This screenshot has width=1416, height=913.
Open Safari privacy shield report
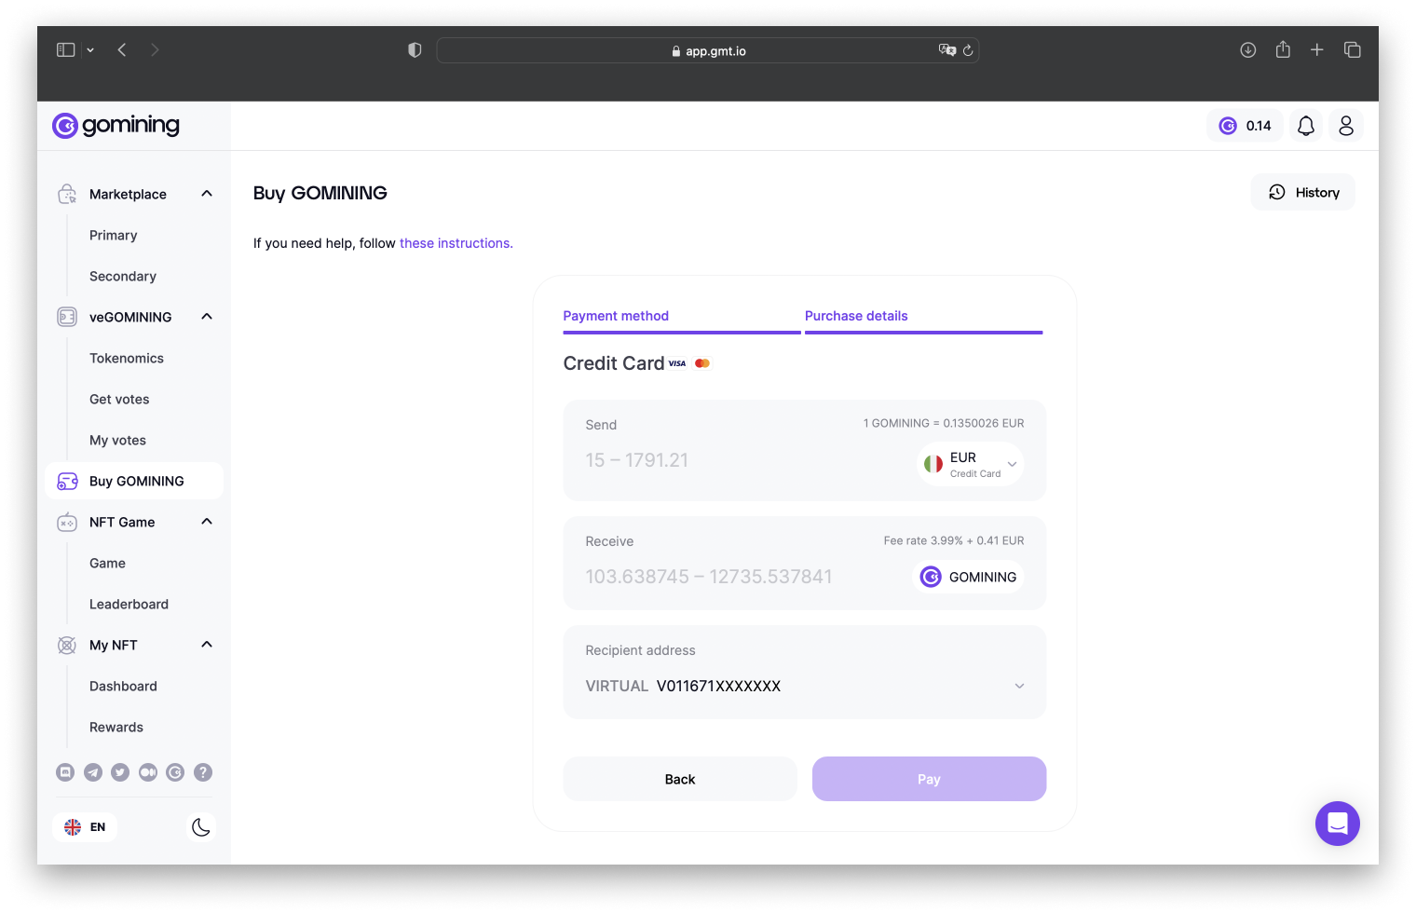[x=415, y=50]
